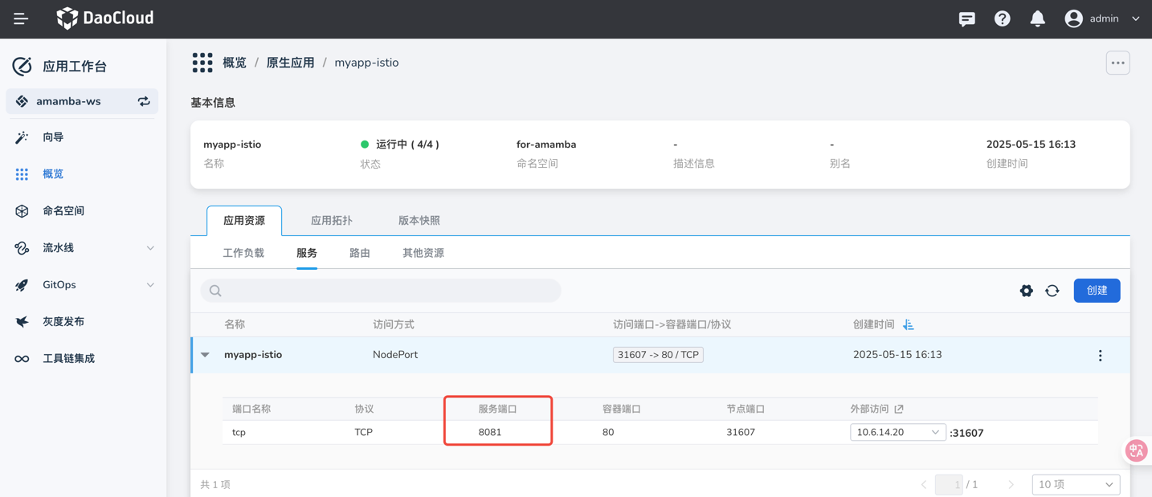Open the external access link icon
This screenshot has width=1152, height=497.
point(899,409)
